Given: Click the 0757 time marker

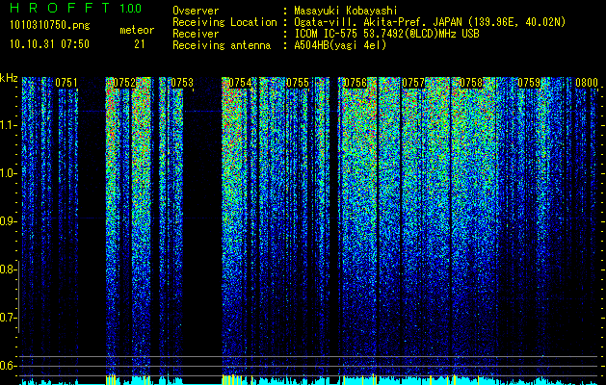Looking at the screenshot, I should [413, 83].
